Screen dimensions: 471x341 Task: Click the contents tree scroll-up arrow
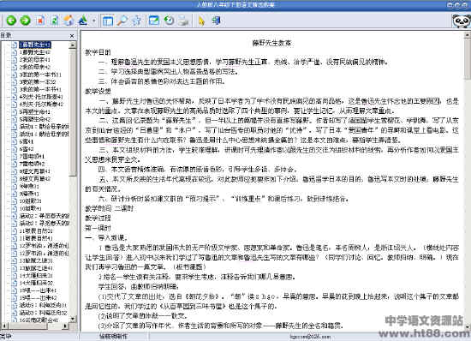(73, 45)
